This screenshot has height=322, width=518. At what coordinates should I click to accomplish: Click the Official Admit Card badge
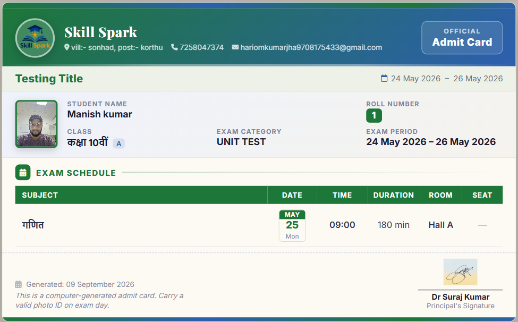(x=462, y=38)
